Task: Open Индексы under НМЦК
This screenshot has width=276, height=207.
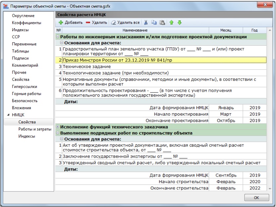Action: (x=27, y=136)
